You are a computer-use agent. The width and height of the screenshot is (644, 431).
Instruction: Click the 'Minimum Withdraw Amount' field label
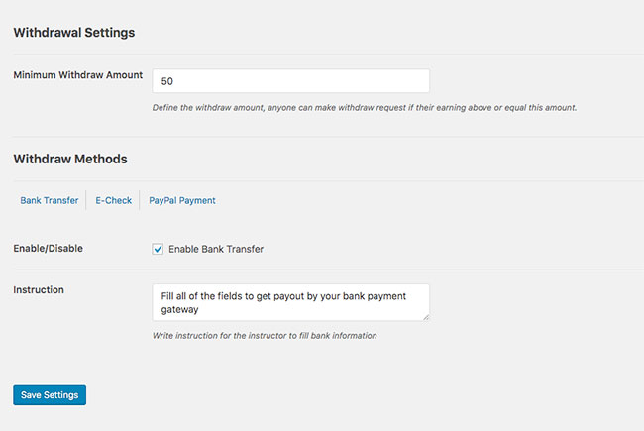click(78, 75)
